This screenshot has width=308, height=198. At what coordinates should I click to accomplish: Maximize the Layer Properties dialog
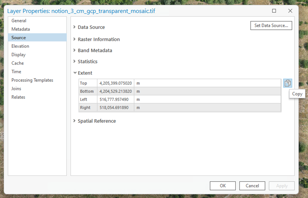coord(274,11)
